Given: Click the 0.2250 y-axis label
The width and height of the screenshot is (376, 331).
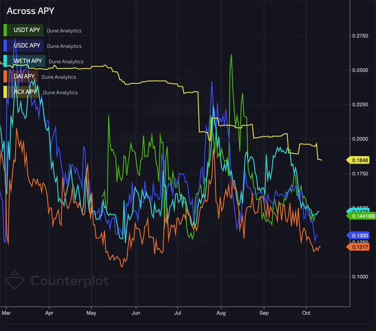Looking at the screenshot, I should [360, 105].
